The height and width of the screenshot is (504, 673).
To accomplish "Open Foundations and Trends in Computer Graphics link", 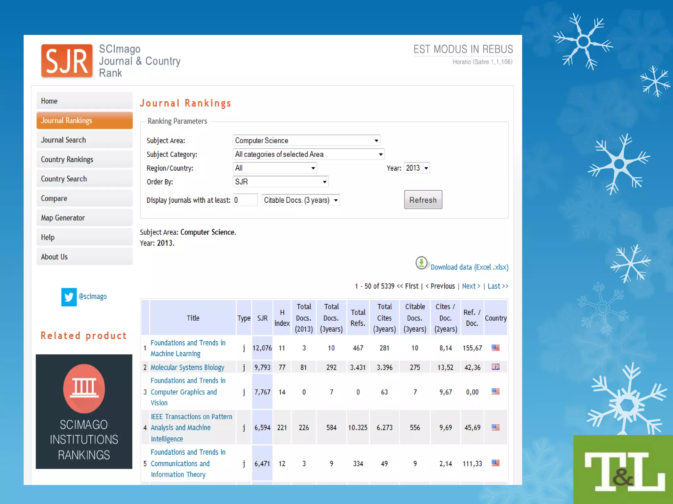I will coord(188,391).
